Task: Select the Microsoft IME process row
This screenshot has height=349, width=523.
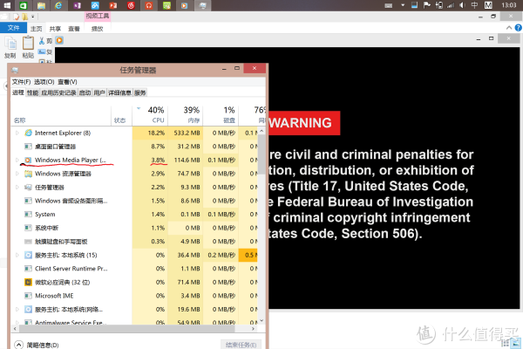Action: point(135,296)
